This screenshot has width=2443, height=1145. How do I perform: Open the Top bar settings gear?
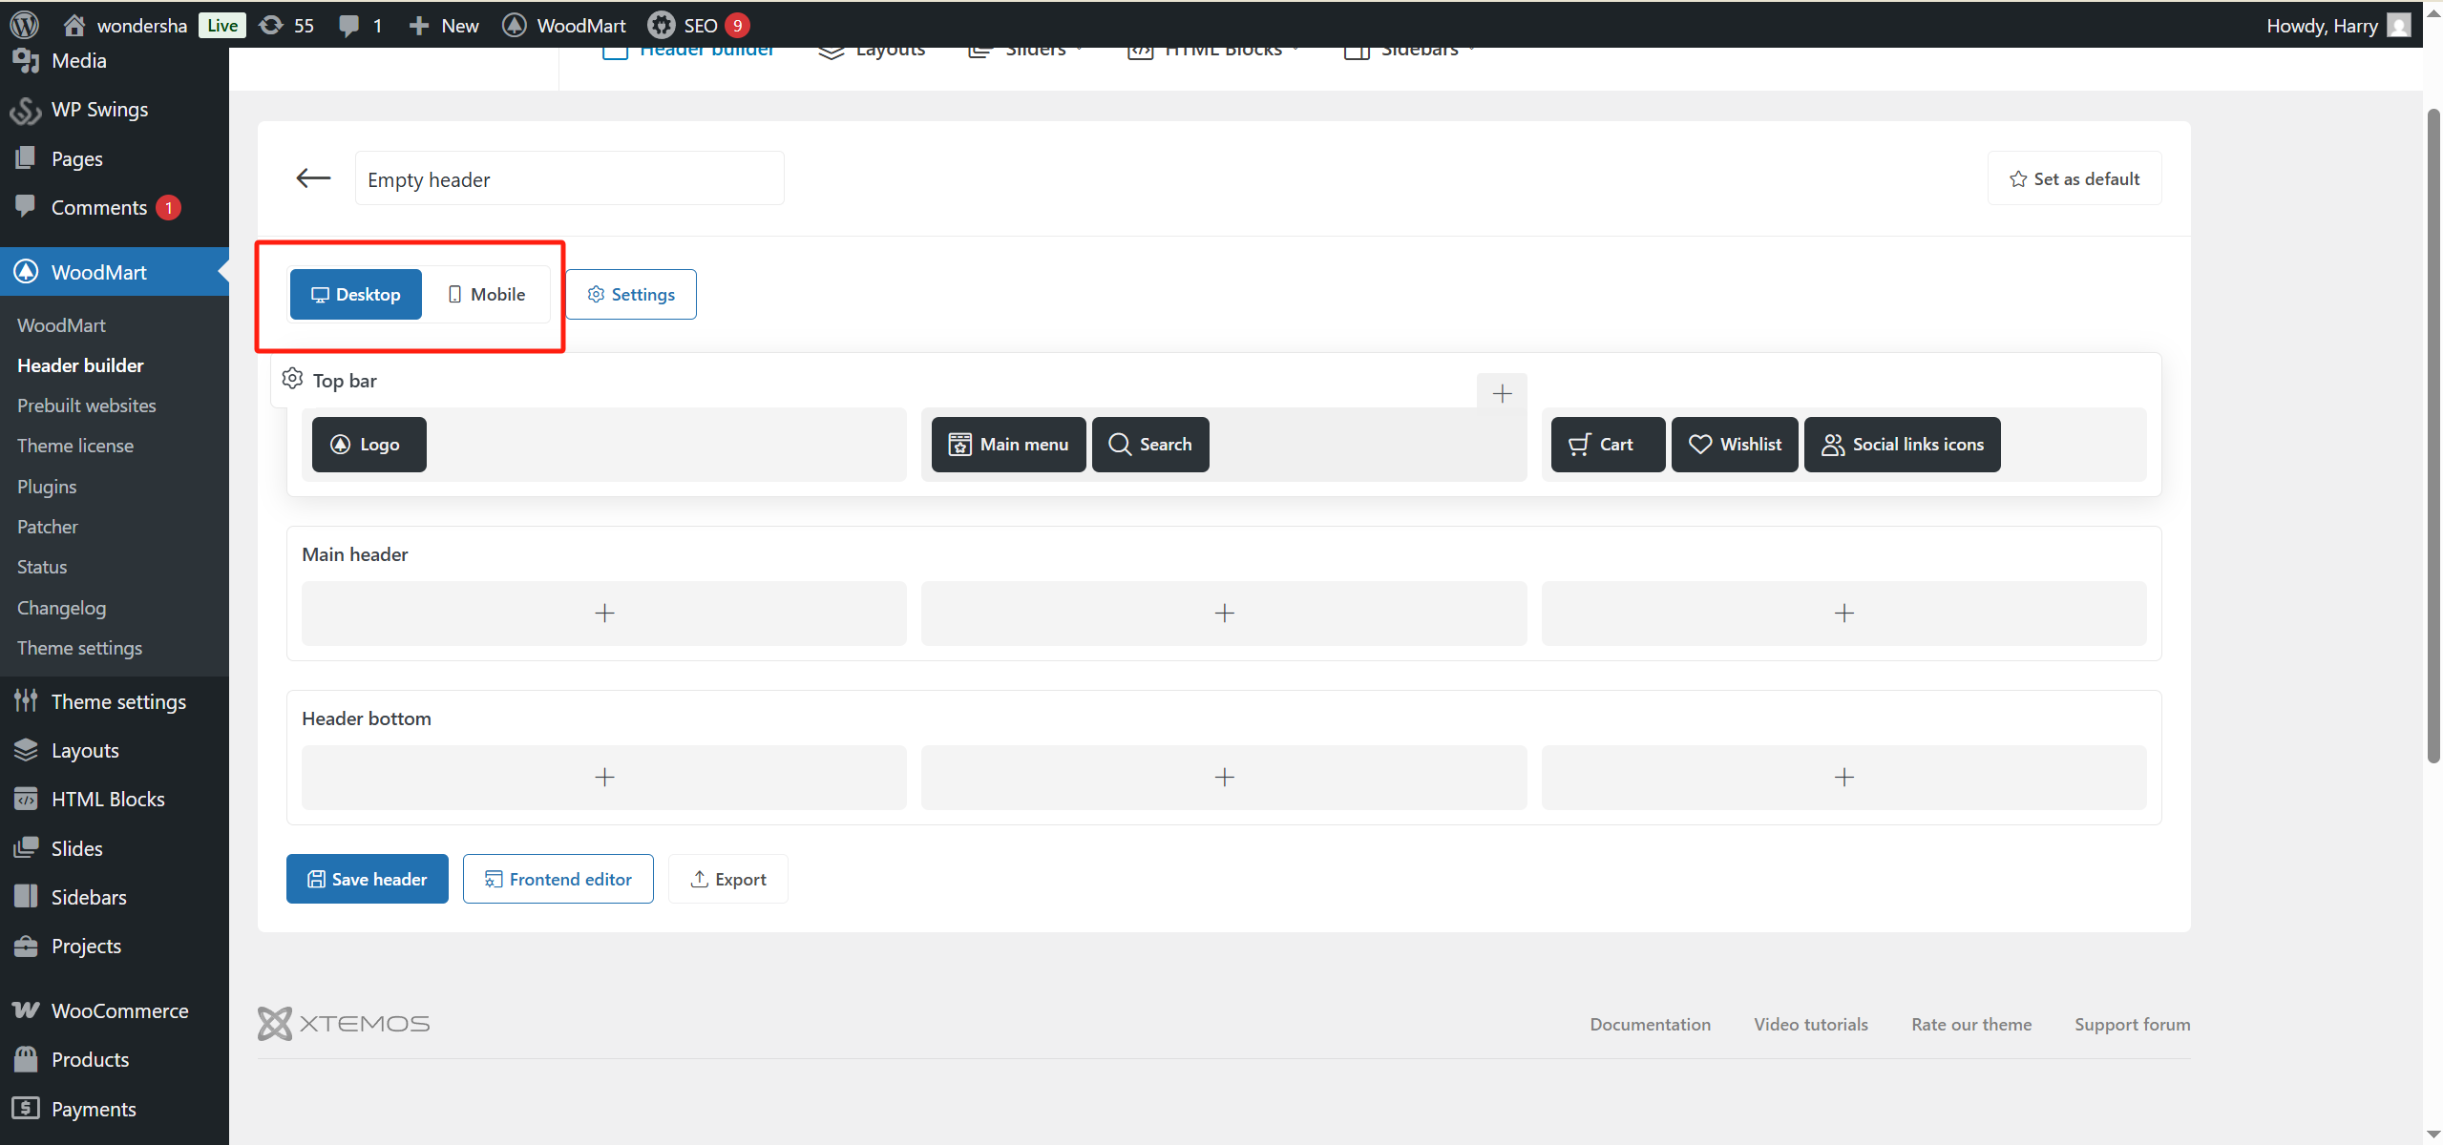pos(292,379)
